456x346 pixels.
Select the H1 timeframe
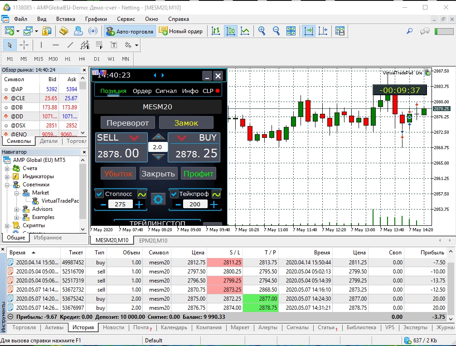[x=68, y=59]
